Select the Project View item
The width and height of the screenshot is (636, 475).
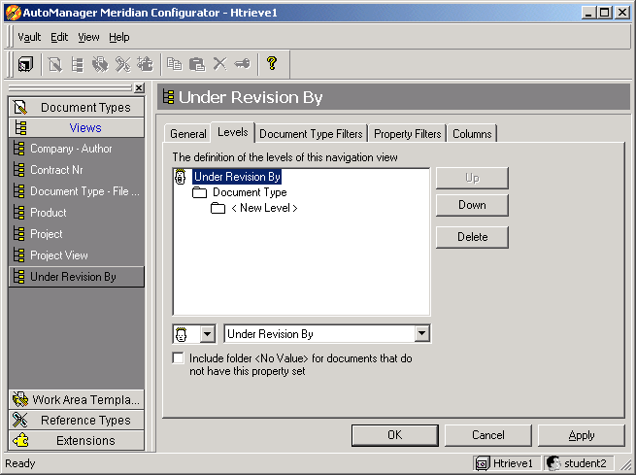[x=77, y=255]
